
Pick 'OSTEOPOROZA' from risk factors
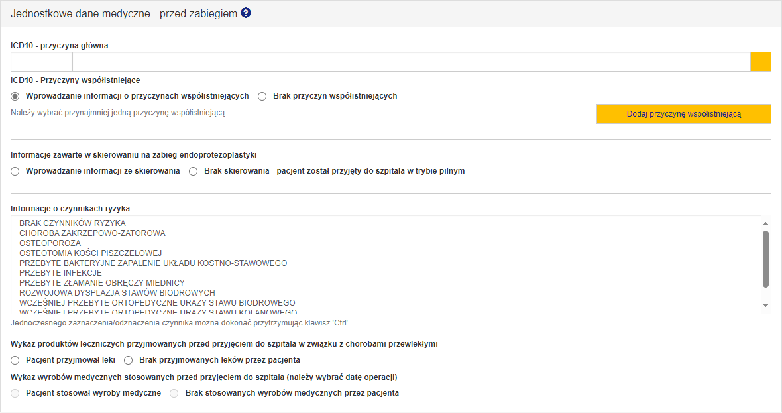pos(50,243)
